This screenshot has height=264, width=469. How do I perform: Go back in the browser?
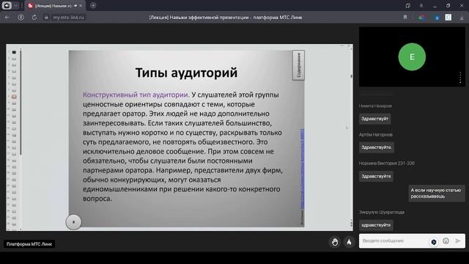pos(7,18)
